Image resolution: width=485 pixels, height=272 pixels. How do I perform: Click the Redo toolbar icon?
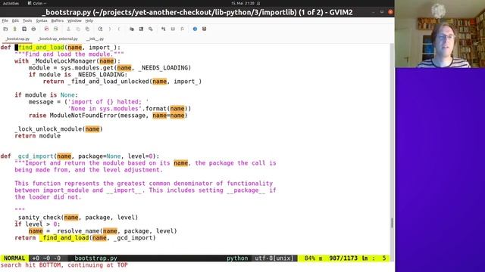55,29
